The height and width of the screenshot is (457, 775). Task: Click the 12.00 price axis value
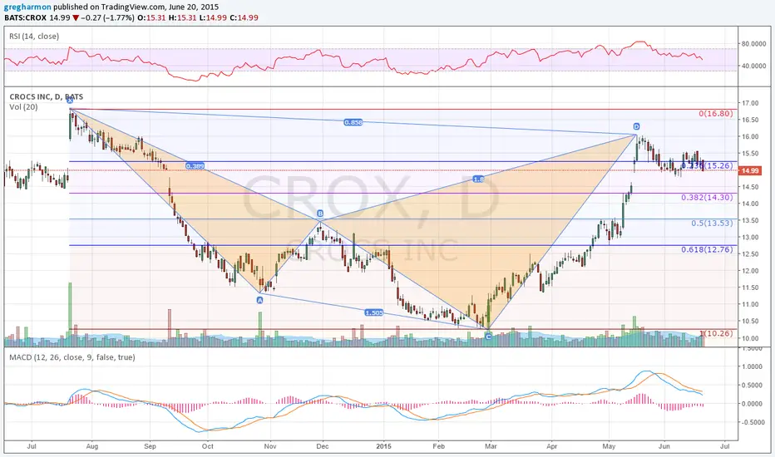[751, 271]
